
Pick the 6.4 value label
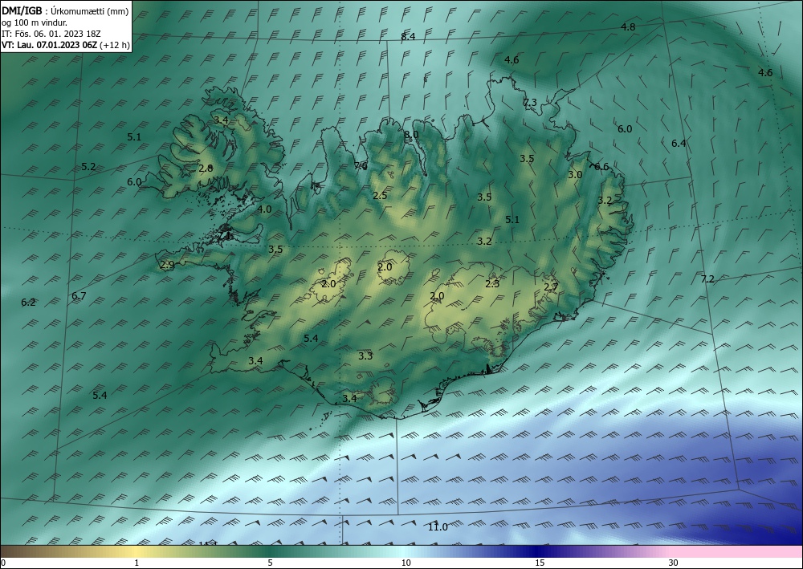coord(679,144)
